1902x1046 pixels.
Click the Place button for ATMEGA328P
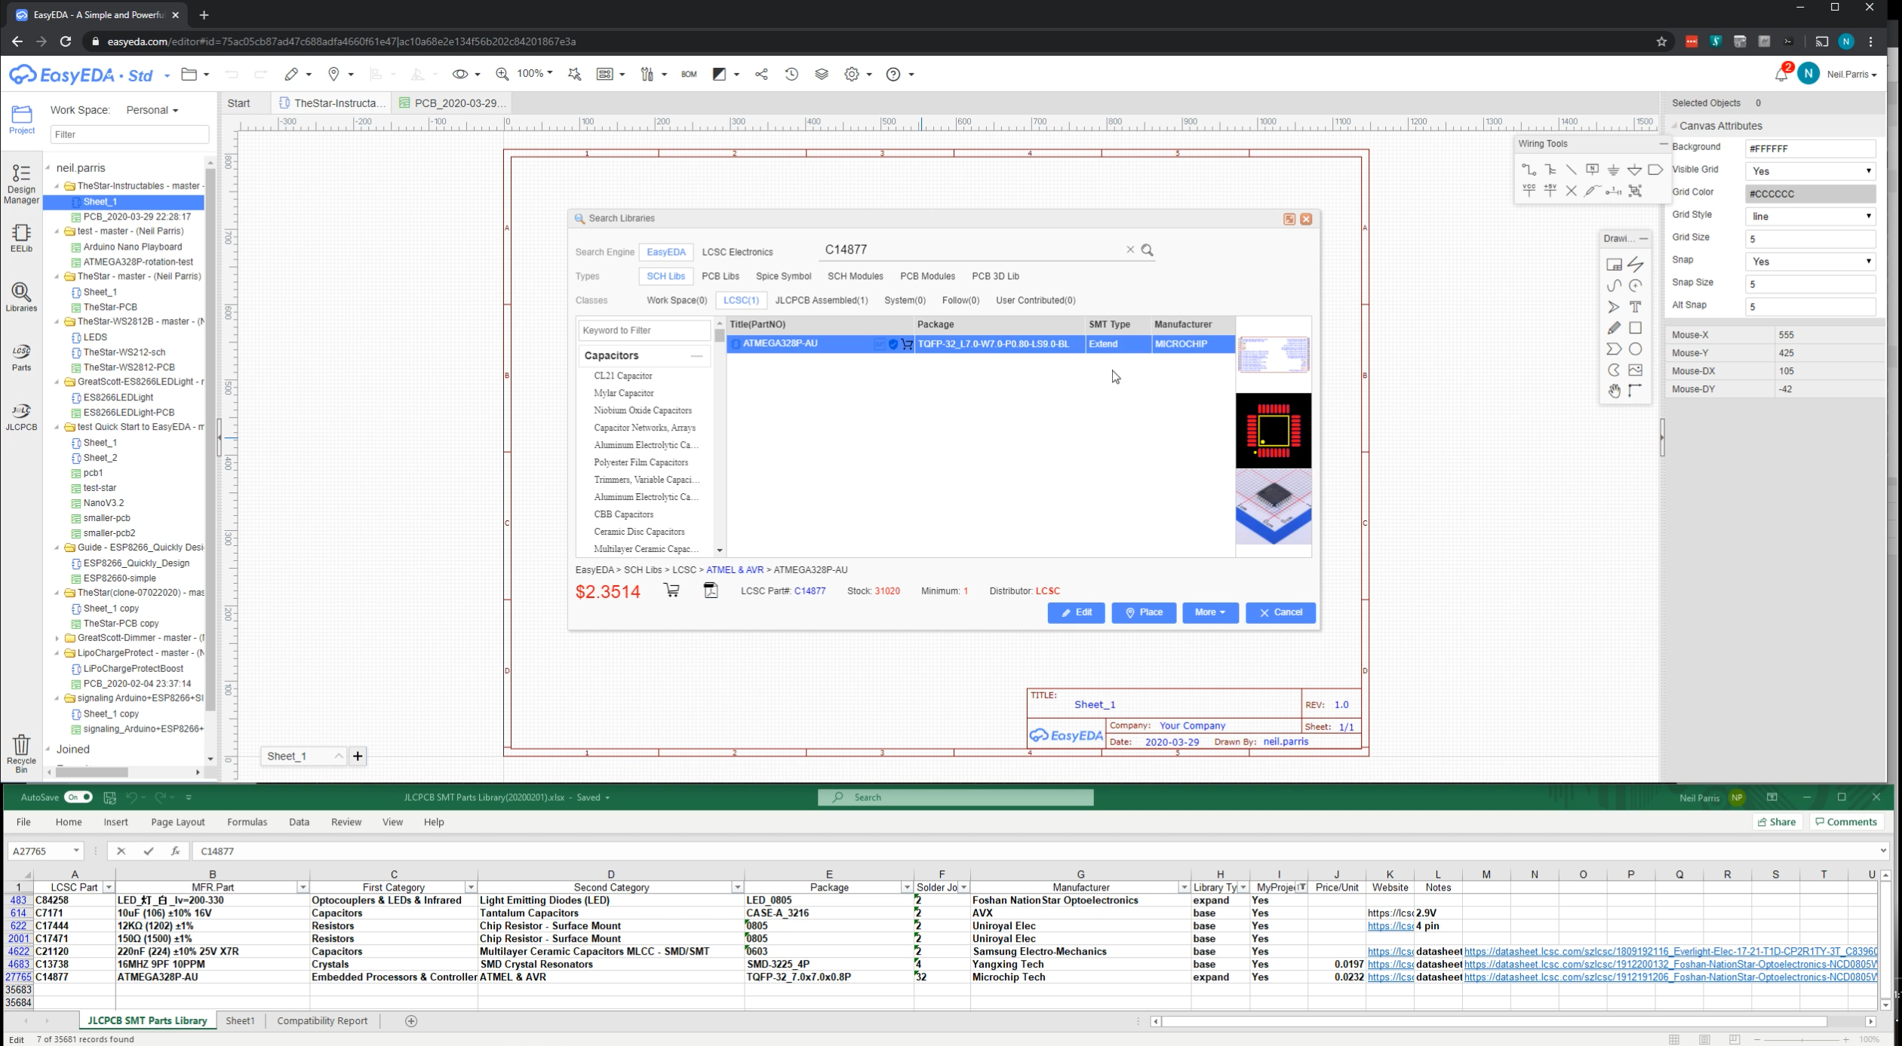pos(1143,612)
